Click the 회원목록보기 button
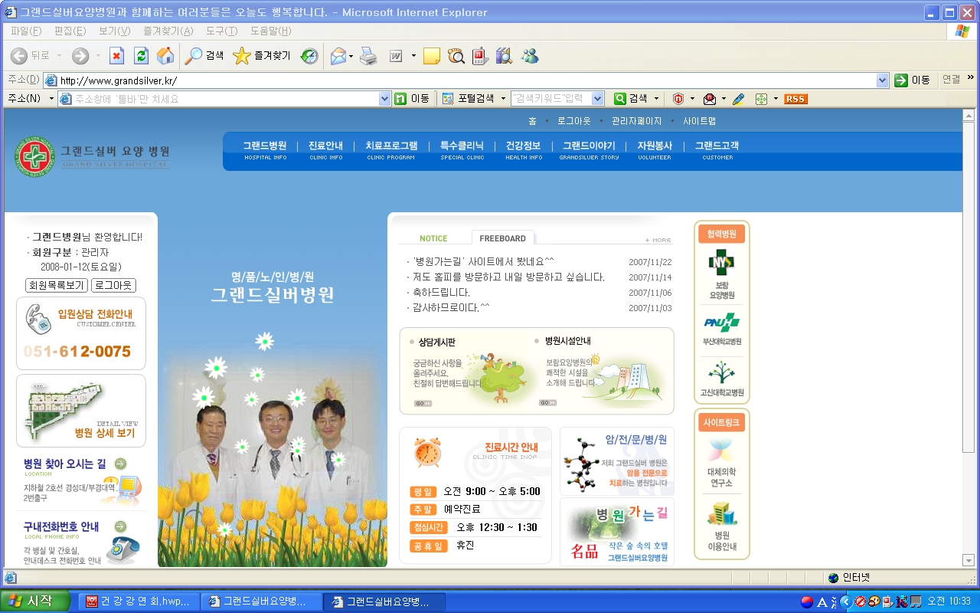Viewport: 980px width, 613px height. click(x=56, y=285)
